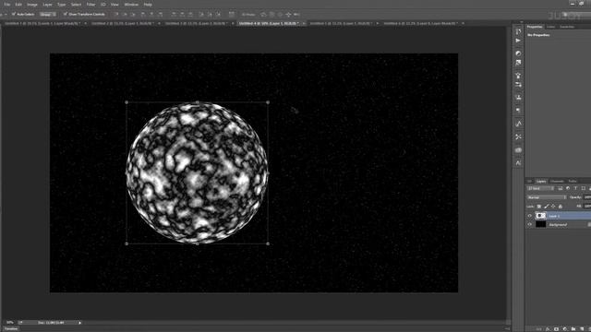591x332 pixels.
Task: Click Align Vertical Centers icon
Action: [125, 15]
